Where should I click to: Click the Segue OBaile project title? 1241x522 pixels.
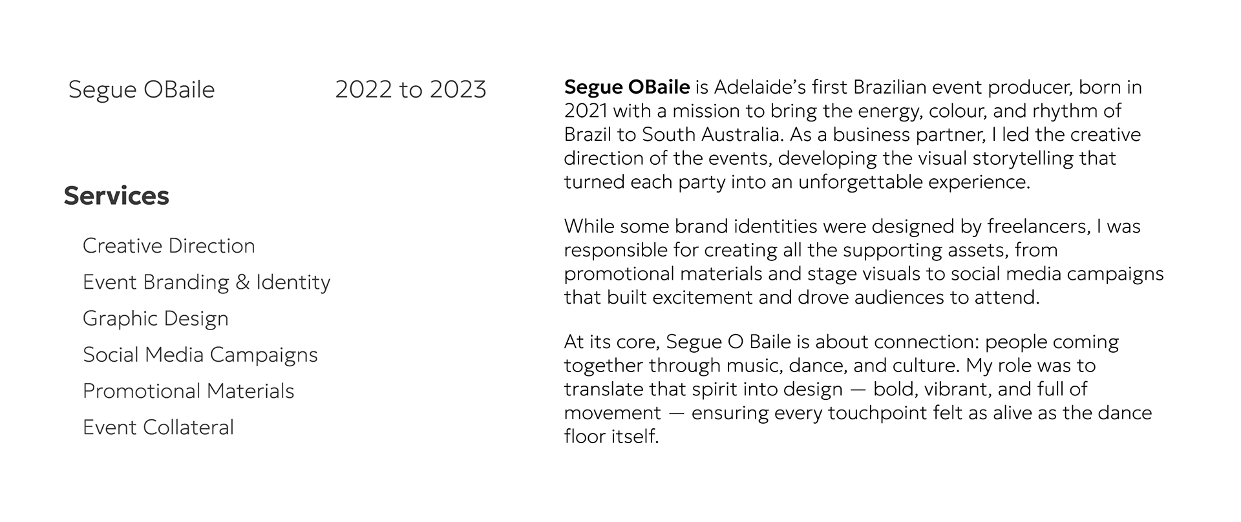point(141,90)
